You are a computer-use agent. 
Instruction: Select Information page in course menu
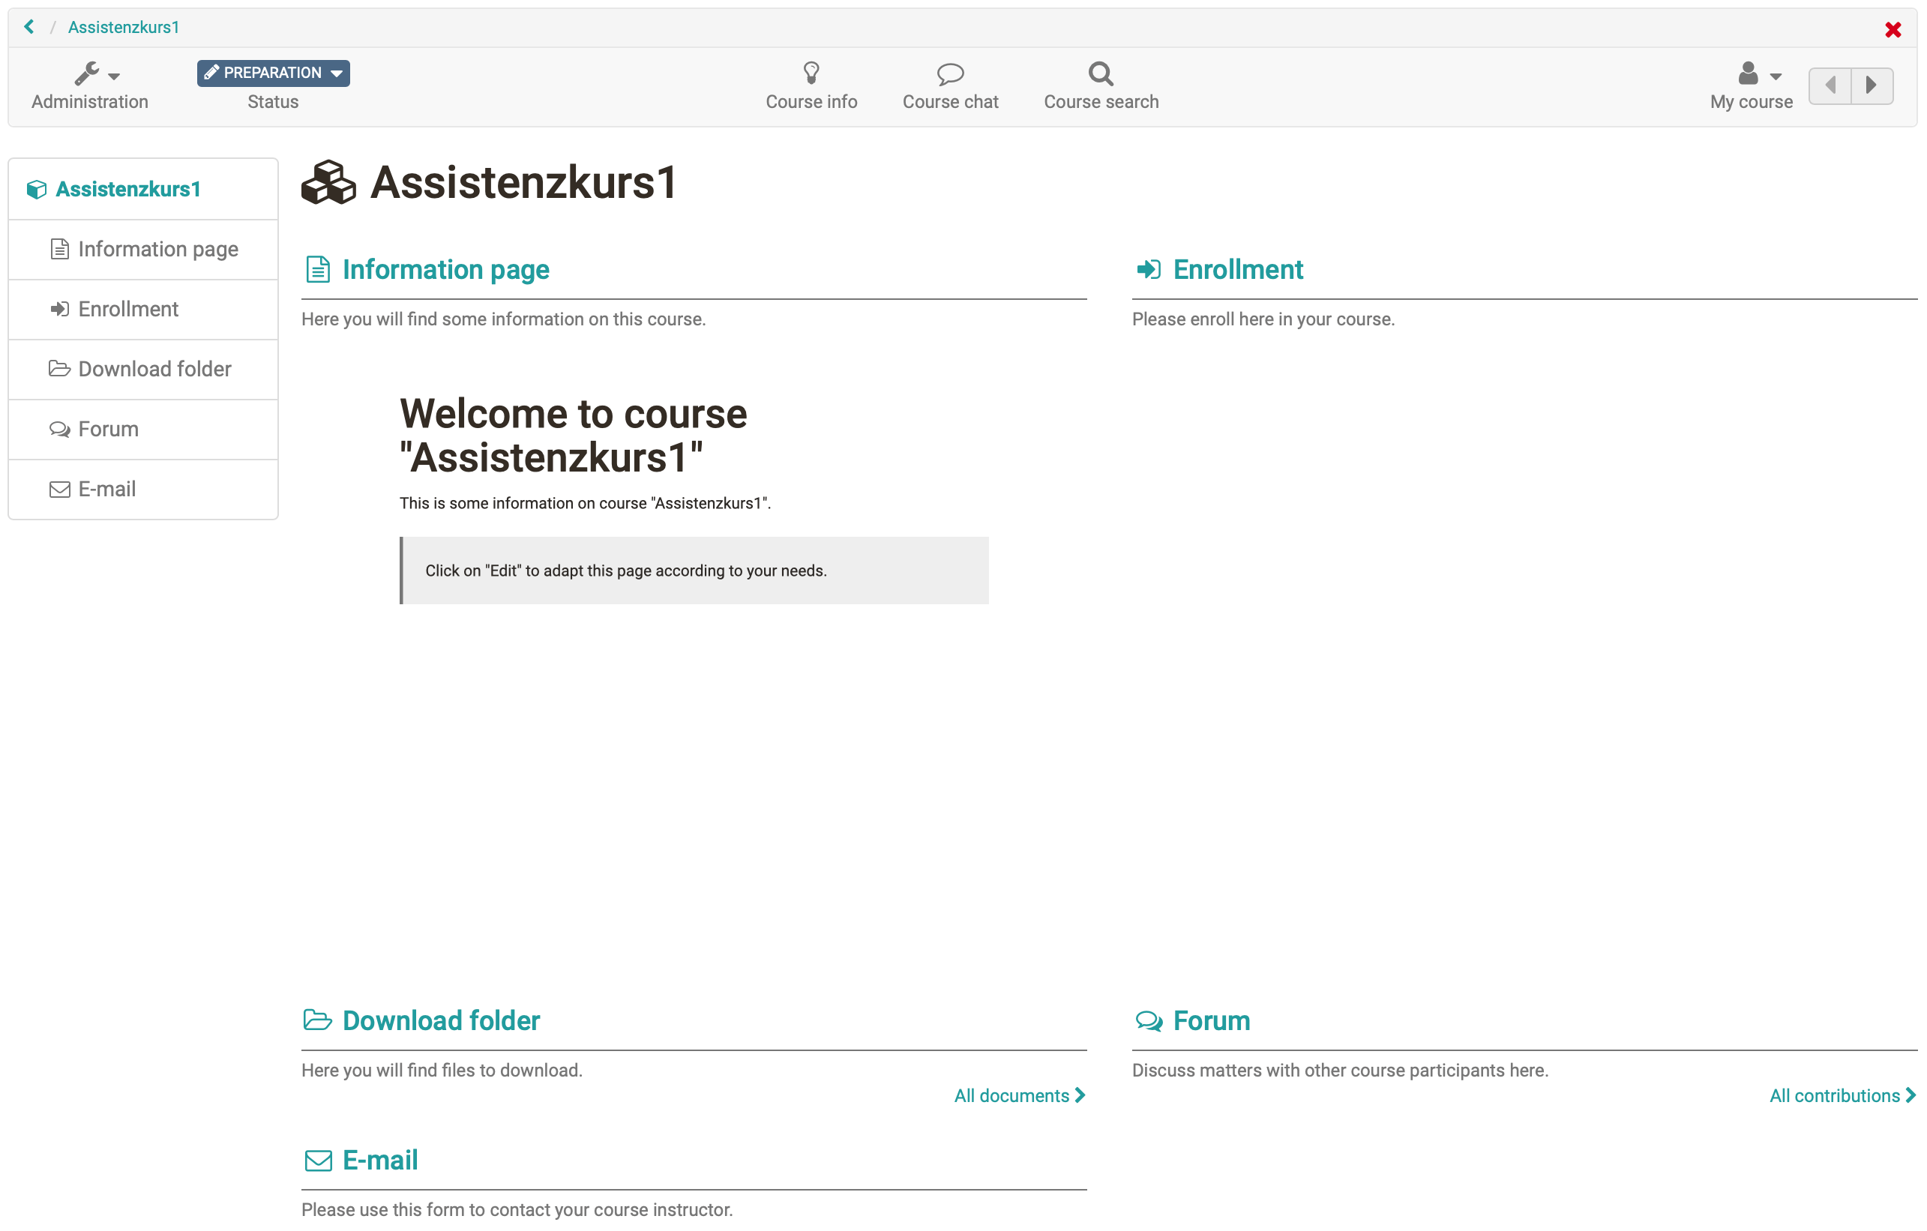point(157,249)
